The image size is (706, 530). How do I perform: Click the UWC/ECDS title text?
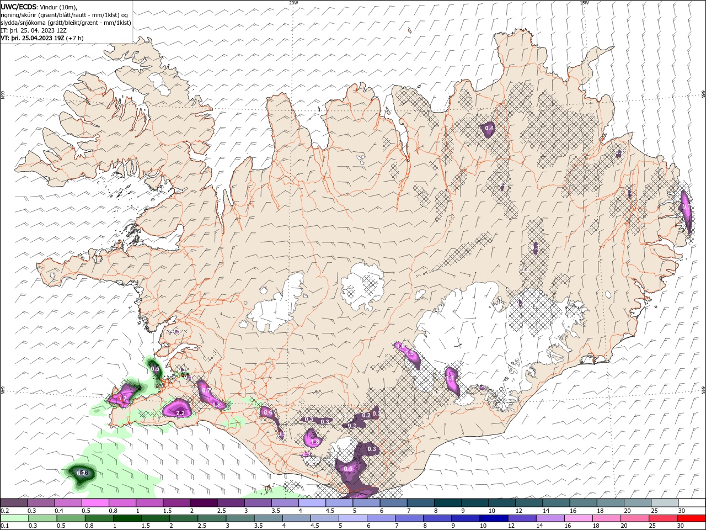tap(19, 7)
